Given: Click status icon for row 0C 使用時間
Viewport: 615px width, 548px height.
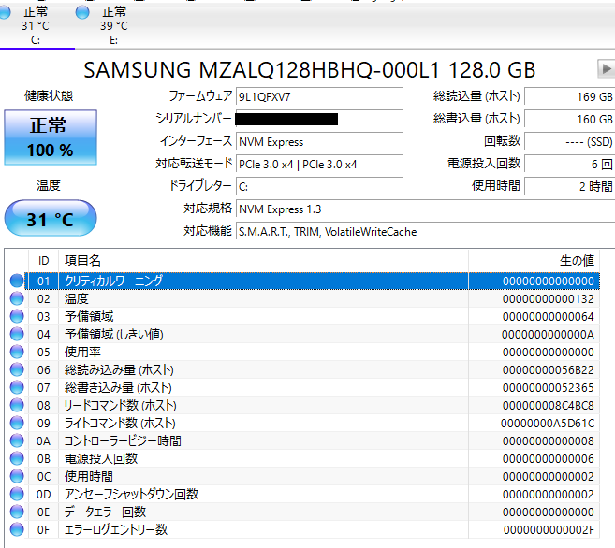Looking at the screenshot, I should (x=17, y=476).
